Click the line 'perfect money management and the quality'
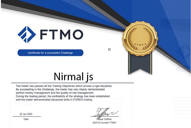Image resolution: width=191 pixels, height=128 pixels. pos(55,93)
